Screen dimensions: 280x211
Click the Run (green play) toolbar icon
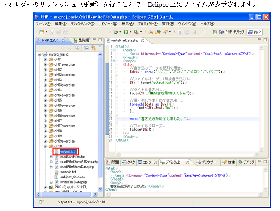[126, 32]
